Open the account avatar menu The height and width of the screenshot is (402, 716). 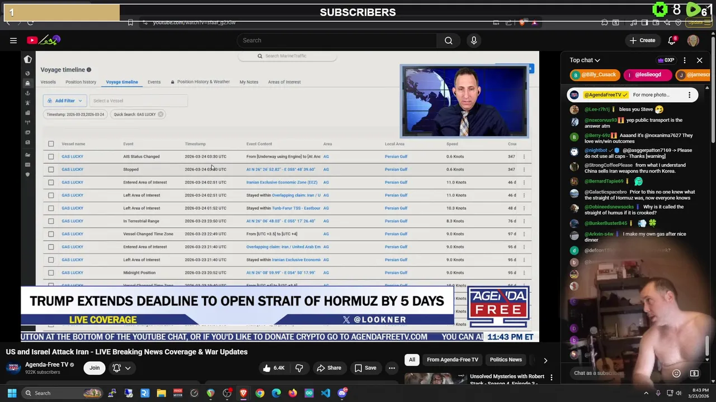pyautogui.click(x=693, y=40)
